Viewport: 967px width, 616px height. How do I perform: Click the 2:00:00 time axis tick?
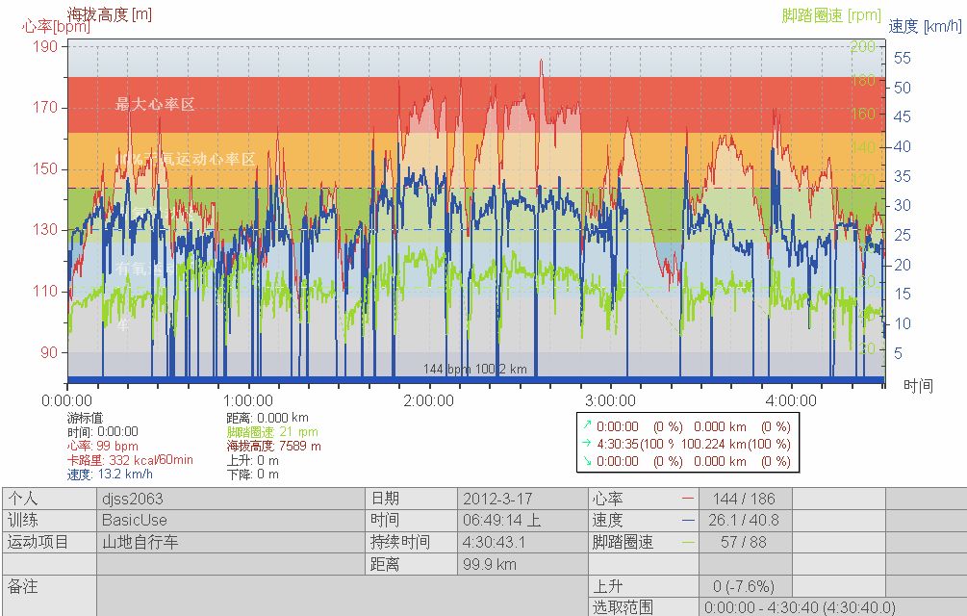(x=428, y=400)
